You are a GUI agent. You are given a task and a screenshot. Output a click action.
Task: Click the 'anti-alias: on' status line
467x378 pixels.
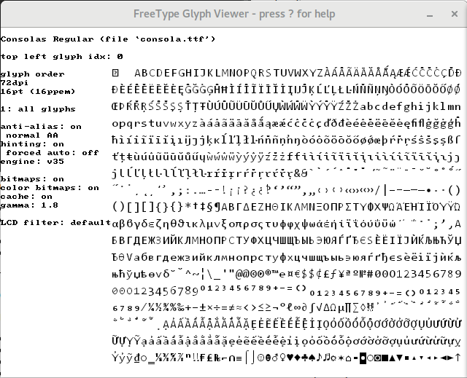[41, 127]
